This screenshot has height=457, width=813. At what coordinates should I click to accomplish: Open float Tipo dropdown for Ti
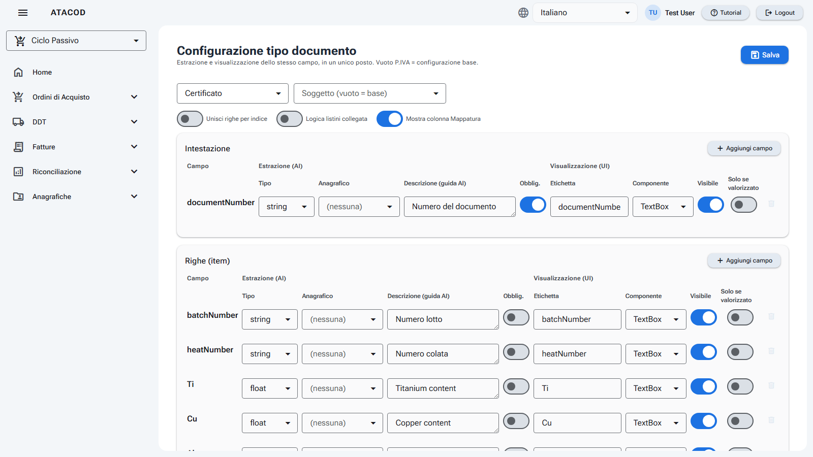tap(270, 388)
